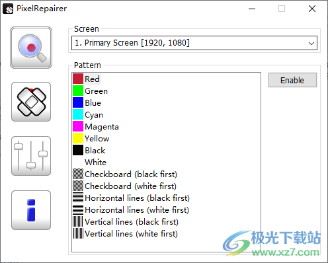Screen dimensions: 328x263
Task: Pick Vertical lines (black first) pattern
Action: 126,222
